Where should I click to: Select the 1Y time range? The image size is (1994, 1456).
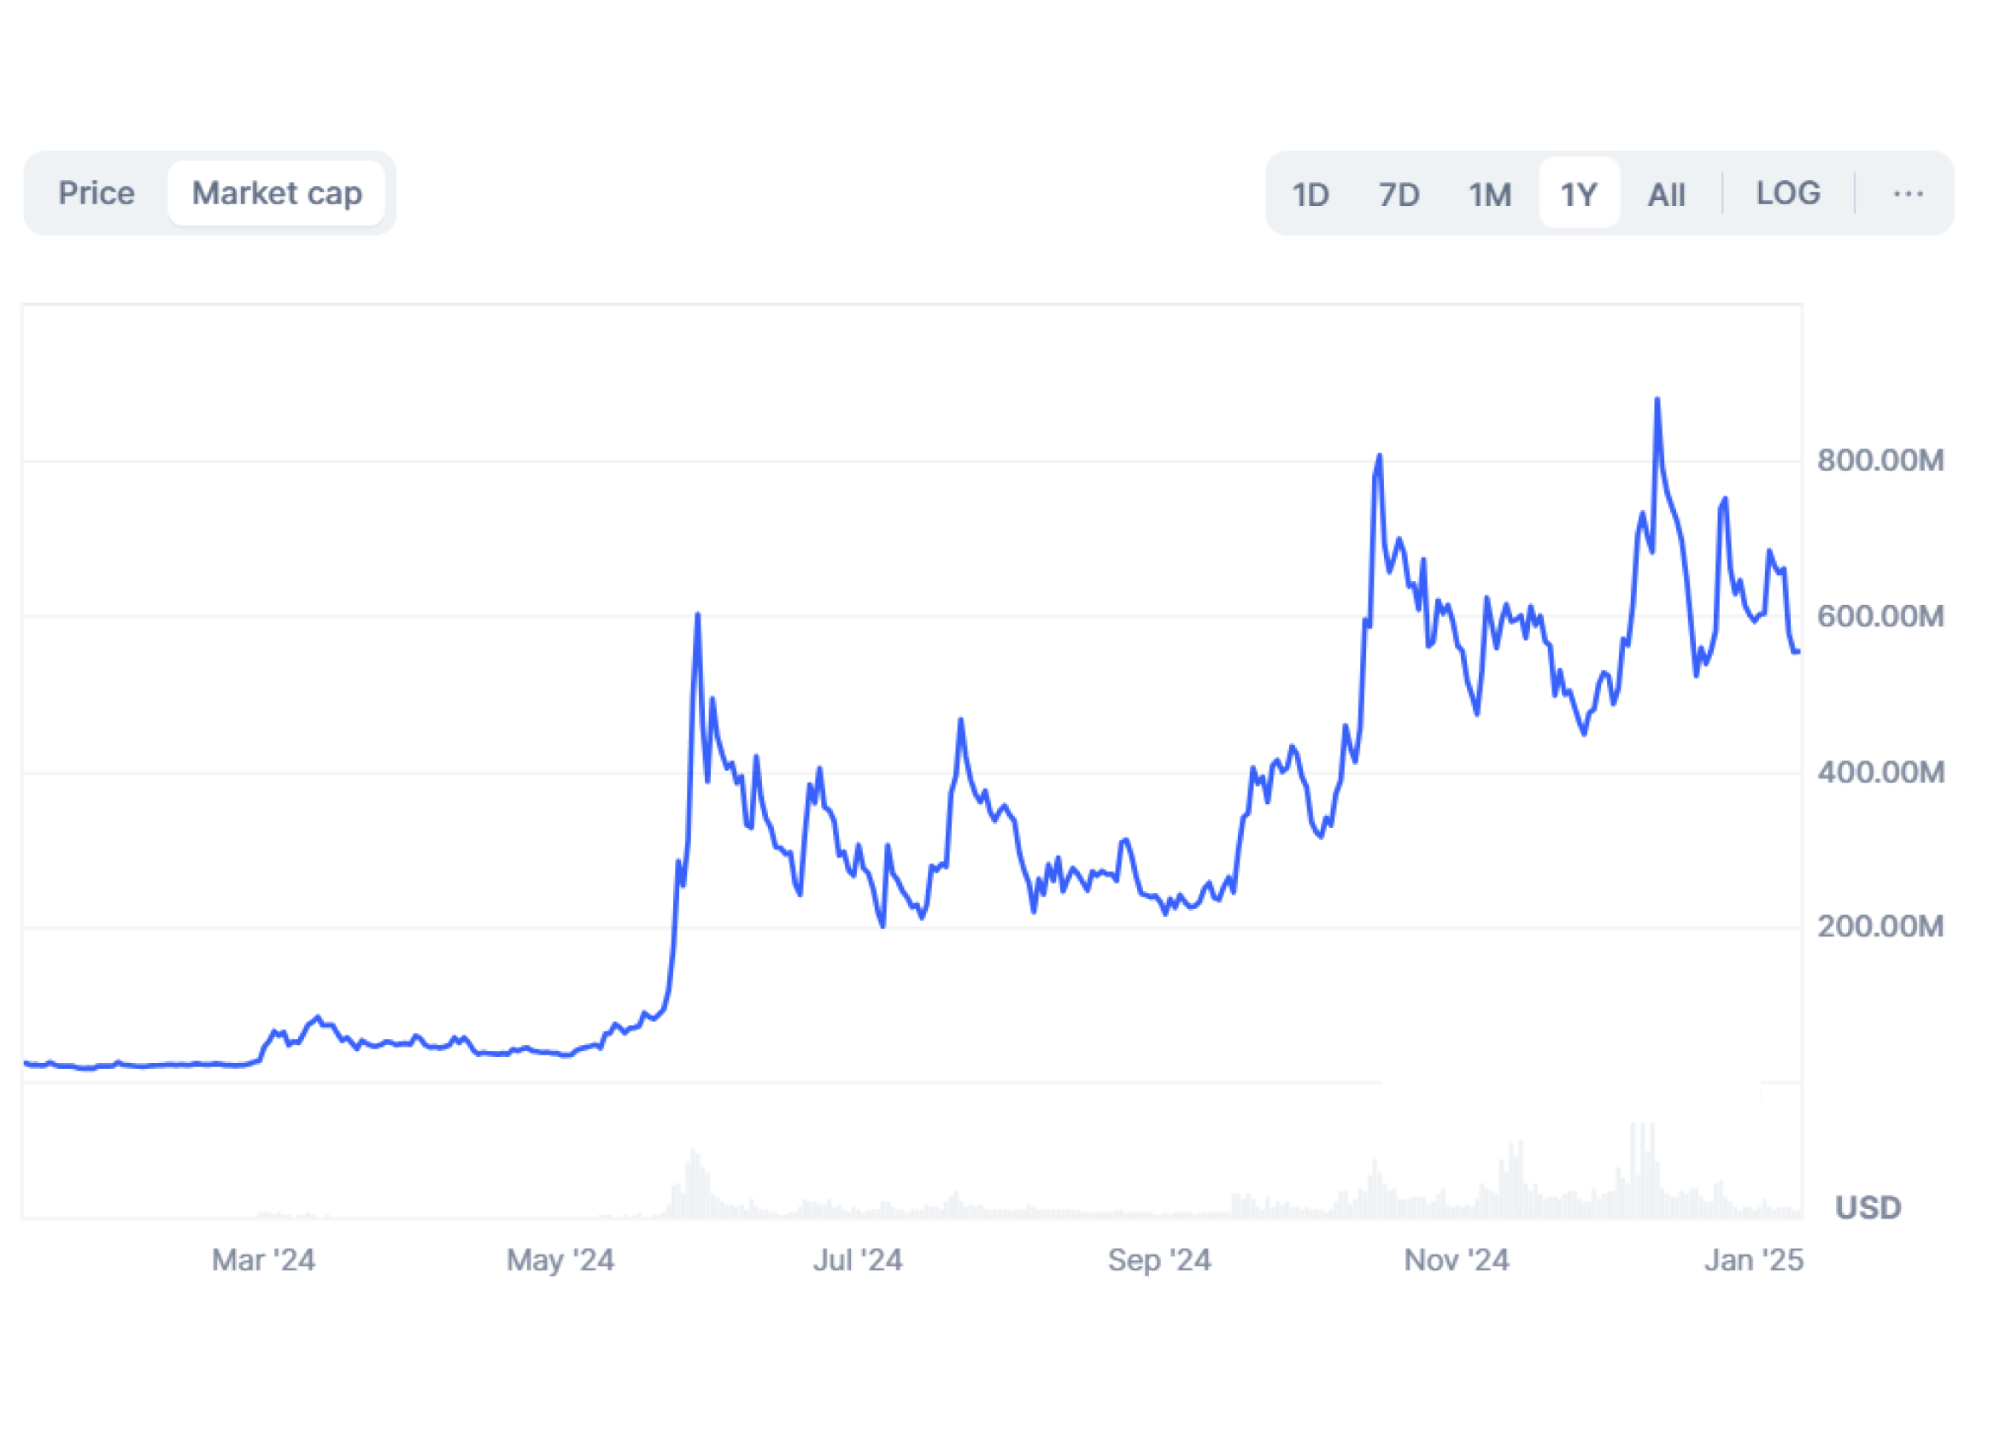point(1579,194)
